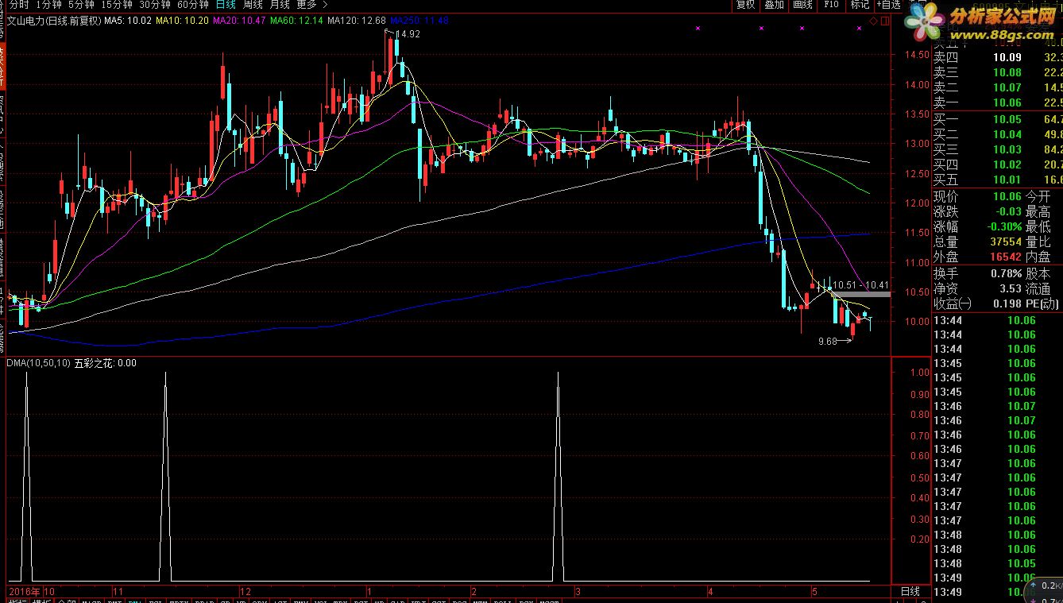Image resolution: width=1063 pixels, height=603 pixels.
Task: Select the 15分钟 period tab
Action: click(118, 5)
